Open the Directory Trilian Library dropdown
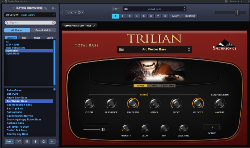Viewport: 250px width, 148px height. pyautogui.click(x=30, y=15)
